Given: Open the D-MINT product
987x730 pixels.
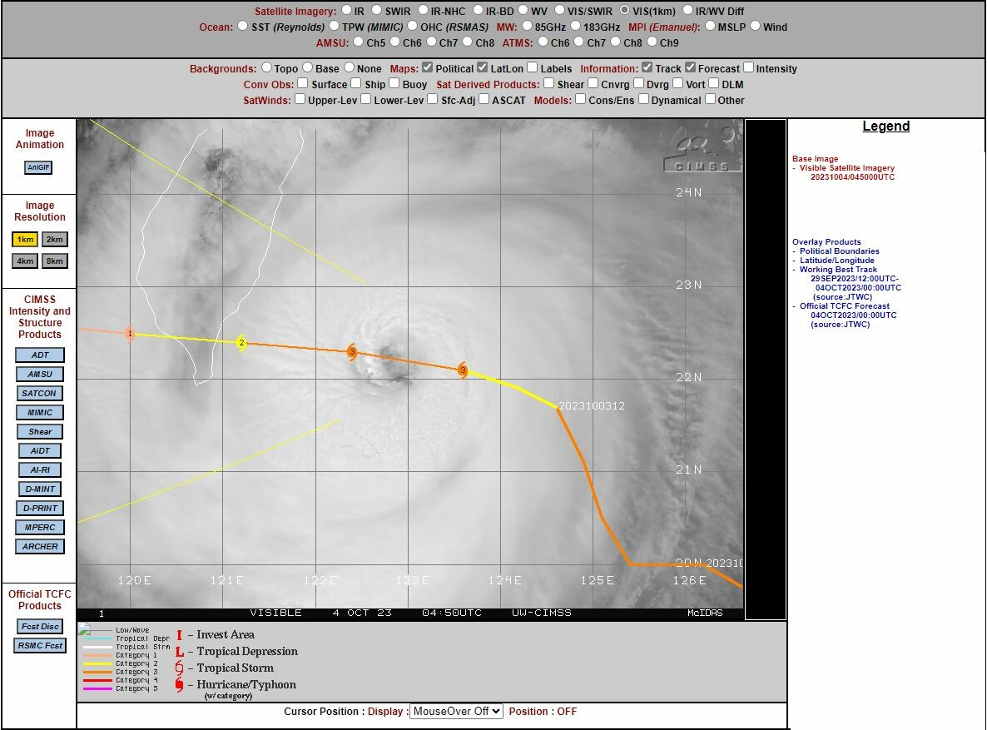Looking at the screenshot, I should [x=40, y=489].
